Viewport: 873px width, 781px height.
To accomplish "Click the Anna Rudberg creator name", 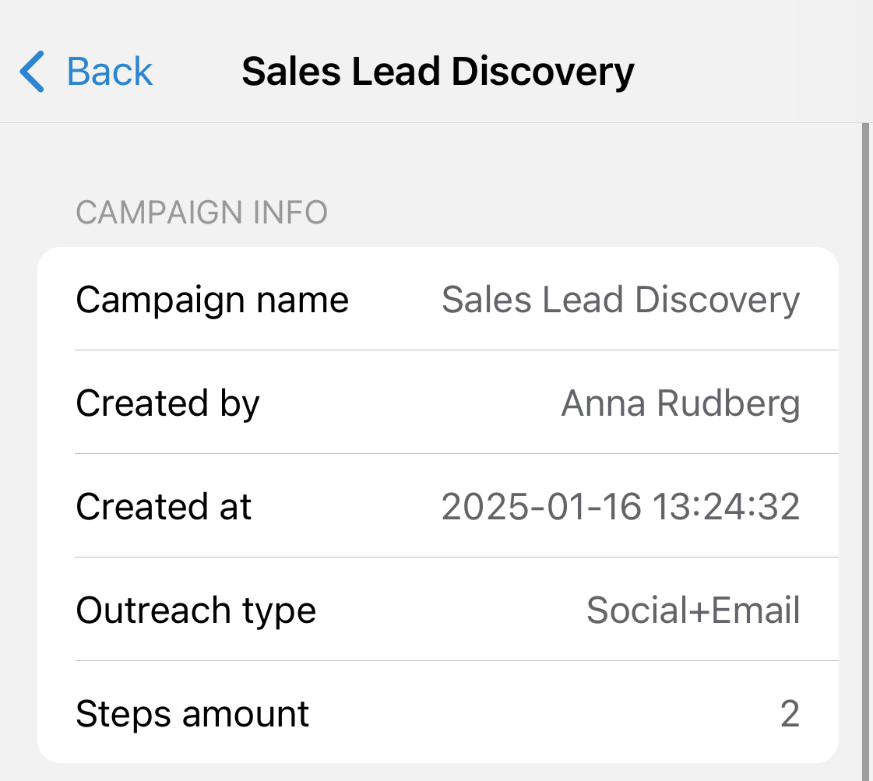I will (x=681, y=403).
